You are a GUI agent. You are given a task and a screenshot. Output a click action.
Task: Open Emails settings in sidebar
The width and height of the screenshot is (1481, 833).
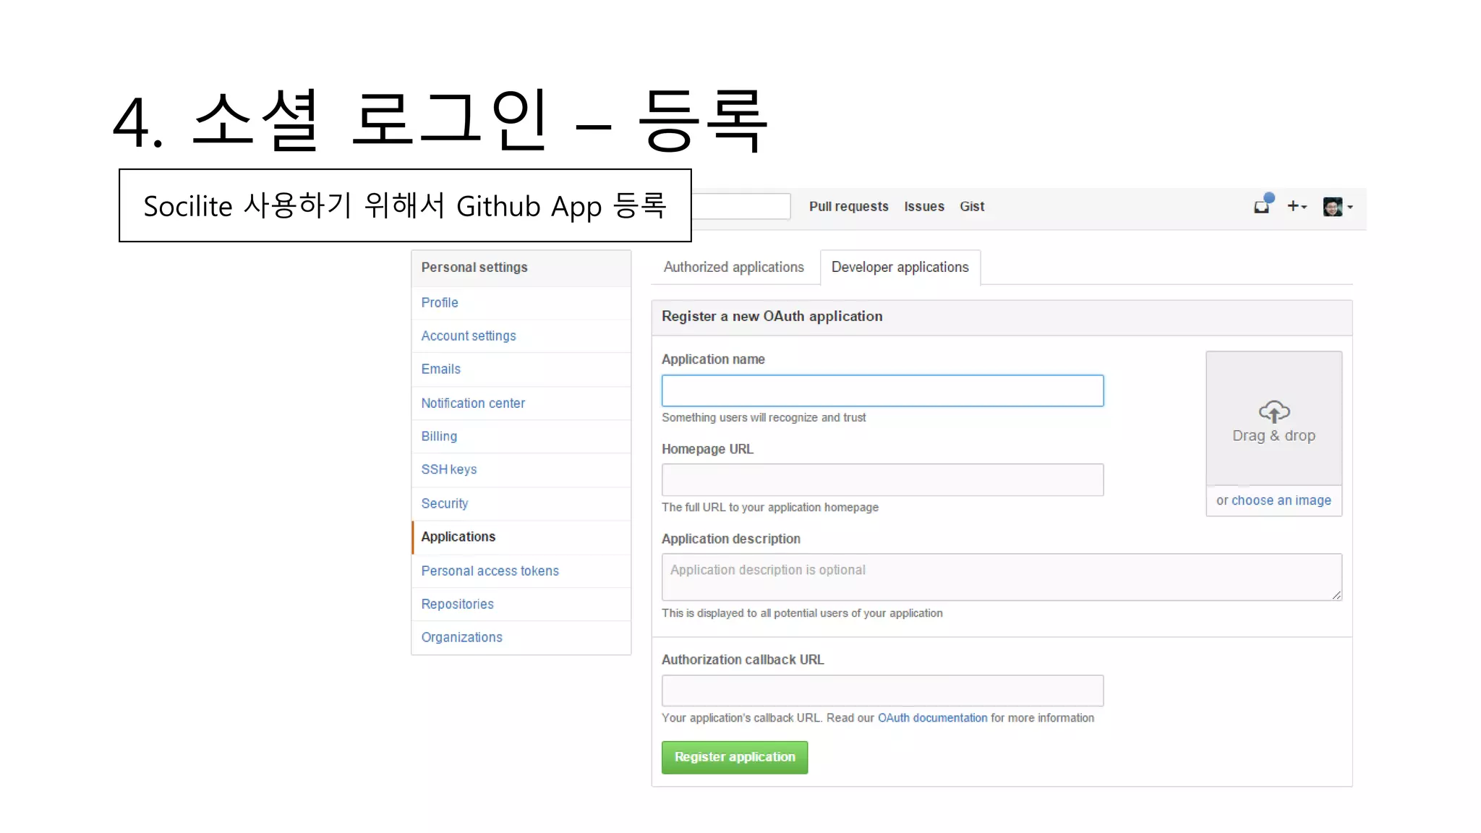pos(521,369)
